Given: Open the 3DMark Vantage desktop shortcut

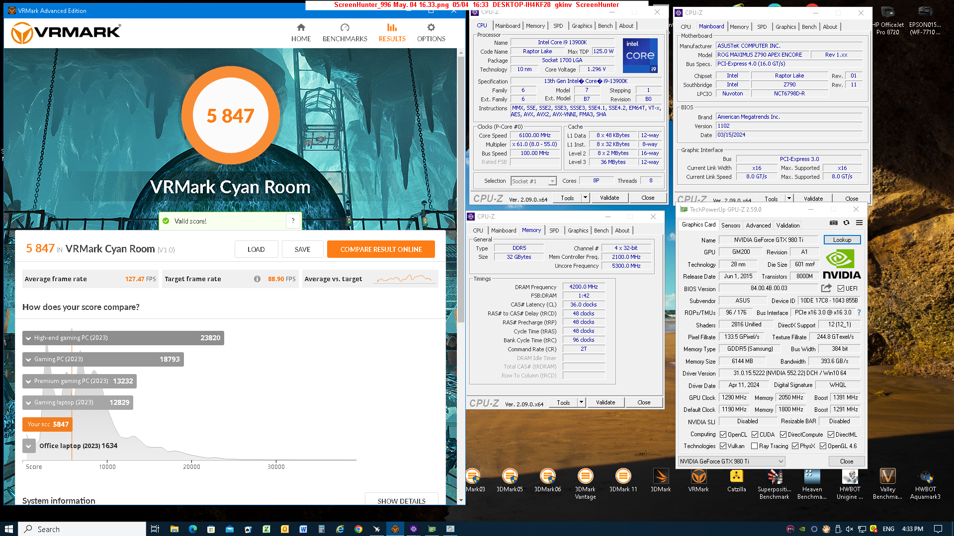Looking at the screenshot, I should [x=585, y=484].
